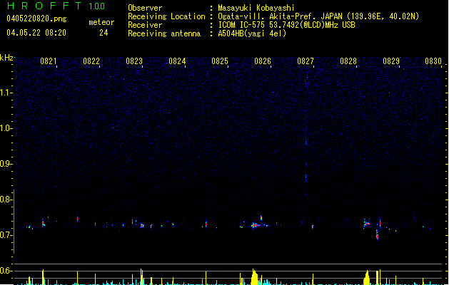Select the 0825 time marker
The image size is (449, 285).
(x=220, y=61)
